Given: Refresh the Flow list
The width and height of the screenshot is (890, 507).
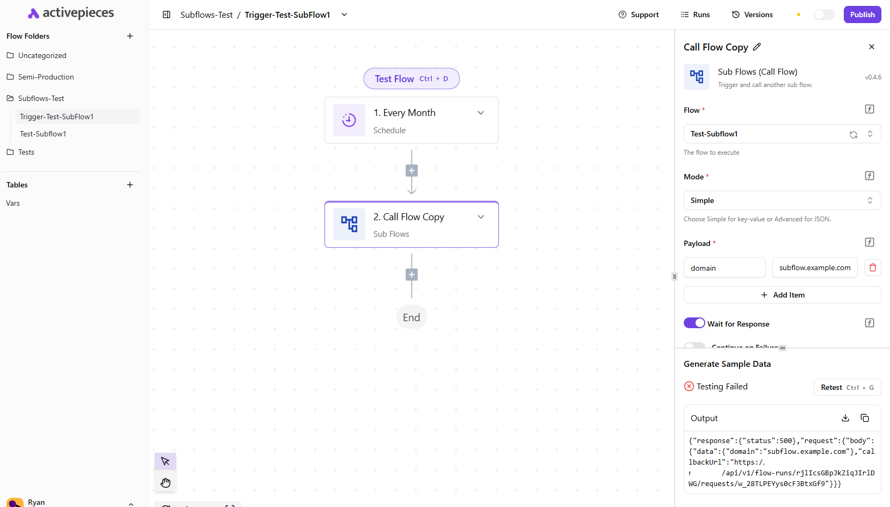Looking at the screenshot, I should [853, 134].
